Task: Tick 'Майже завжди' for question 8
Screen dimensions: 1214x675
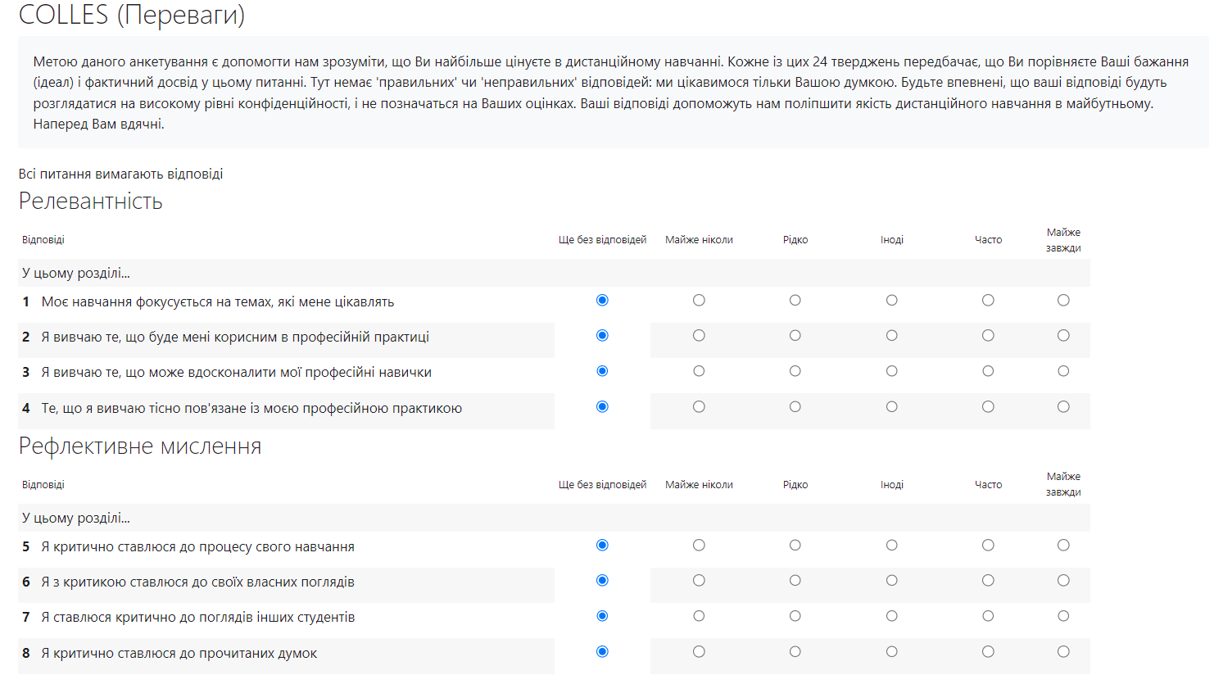Action: [x=1063, y=652]
